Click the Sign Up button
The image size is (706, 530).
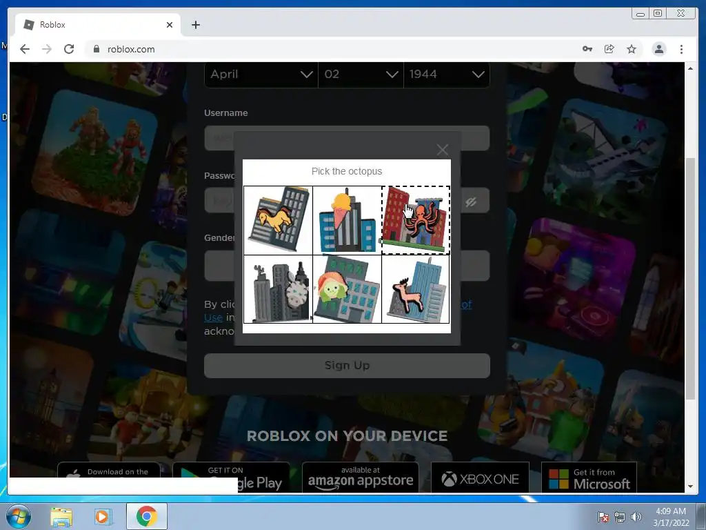coord(347,365)
